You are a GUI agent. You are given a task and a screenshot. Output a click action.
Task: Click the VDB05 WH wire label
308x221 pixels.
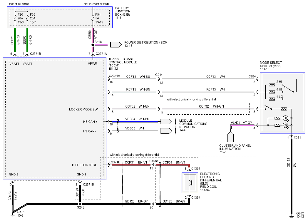[135, 128]
